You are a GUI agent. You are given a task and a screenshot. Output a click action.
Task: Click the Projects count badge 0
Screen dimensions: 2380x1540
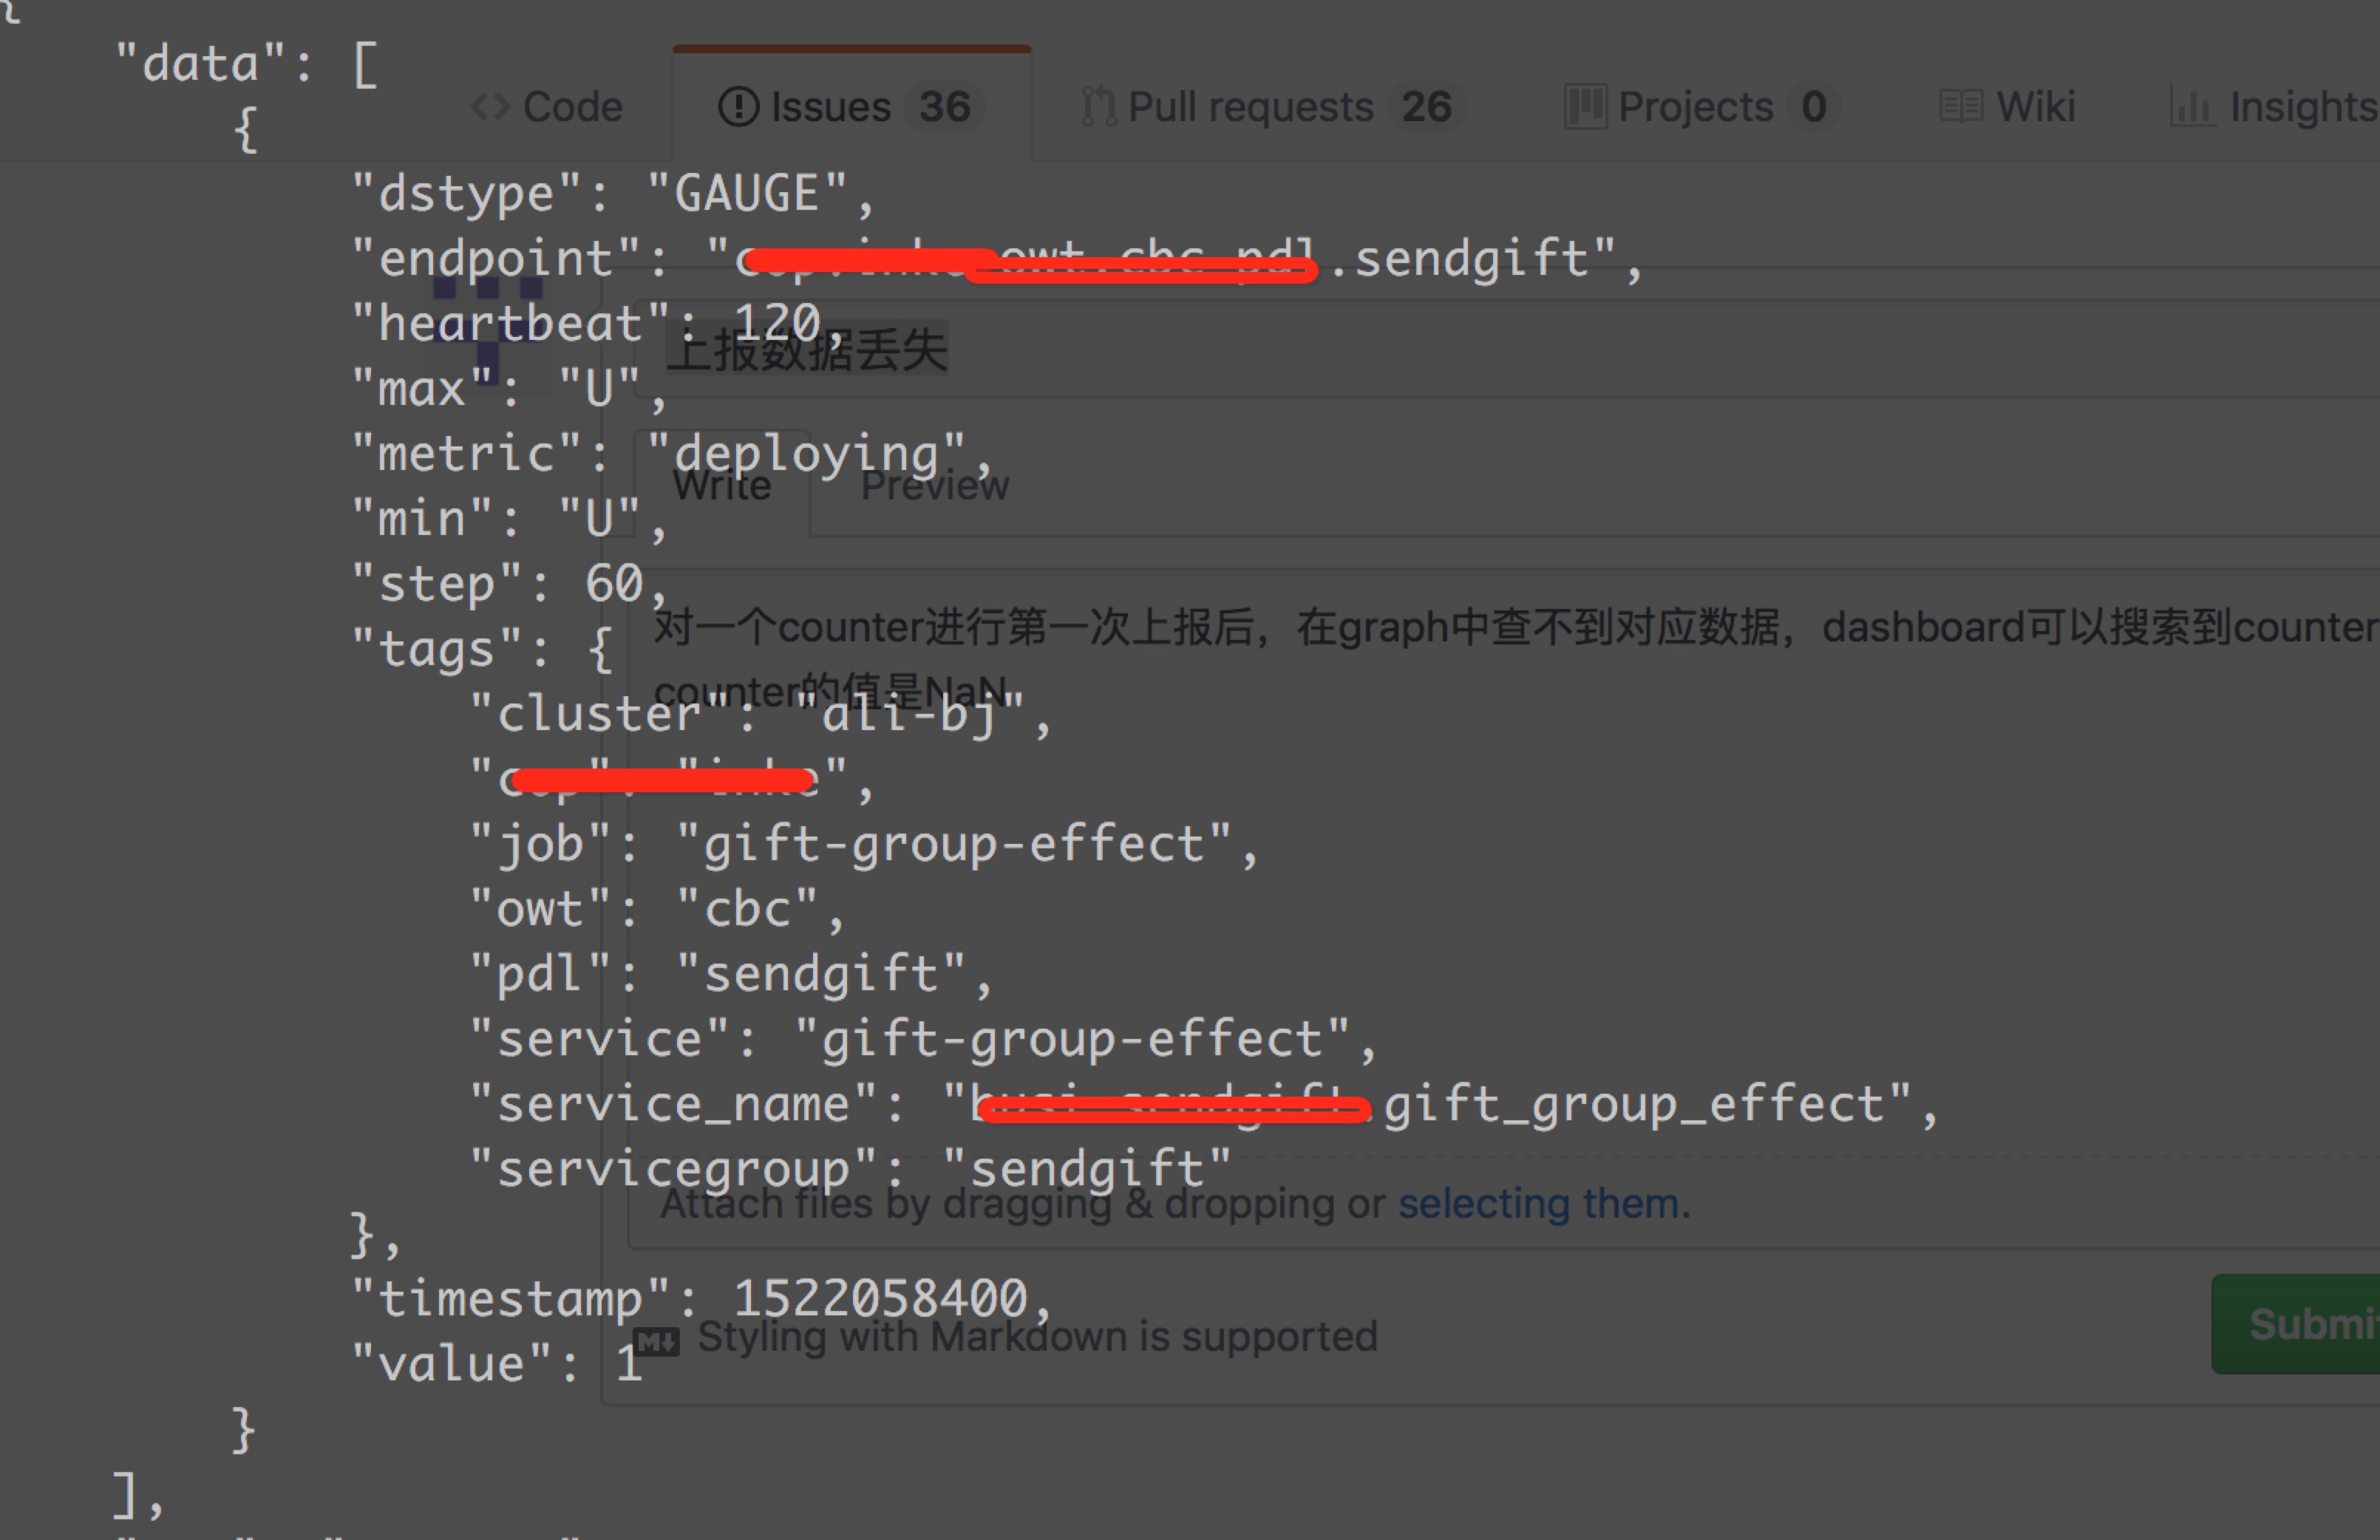pos(1813,107)
